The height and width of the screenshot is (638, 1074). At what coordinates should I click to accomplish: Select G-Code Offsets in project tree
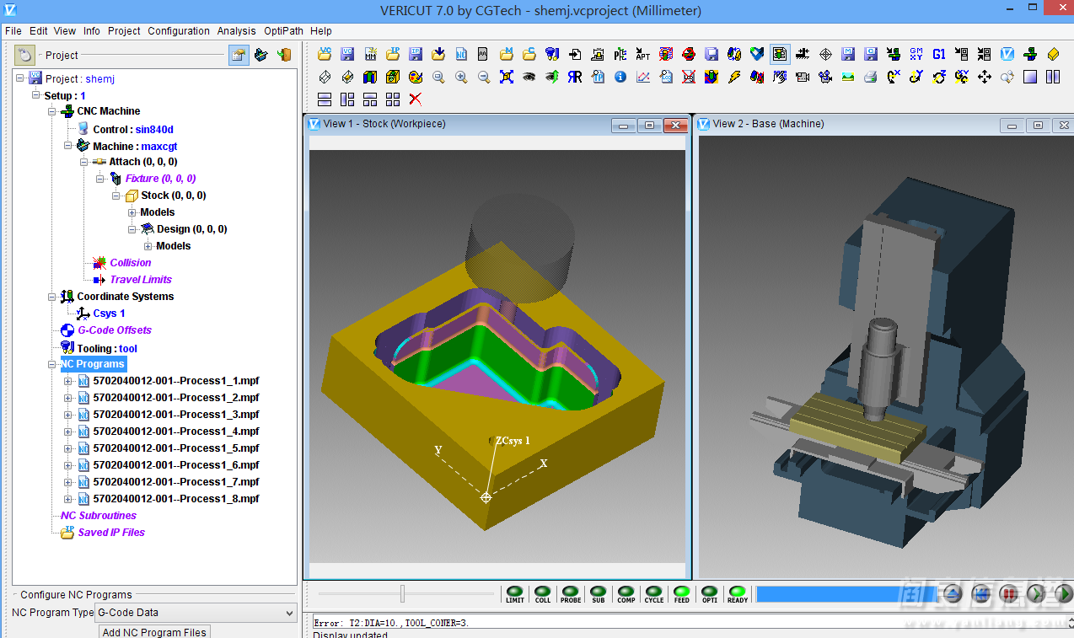tap(115, 330)
